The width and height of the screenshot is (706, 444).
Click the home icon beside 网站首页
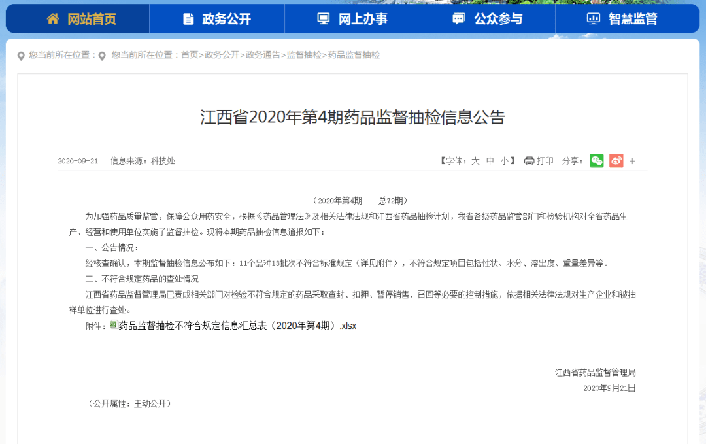click(54, 19)
